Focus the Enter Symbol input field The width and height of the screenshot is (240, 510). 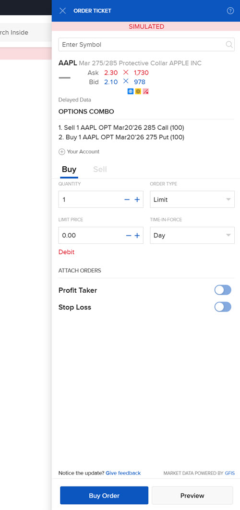pyautogui.click(x=146, y=45)
